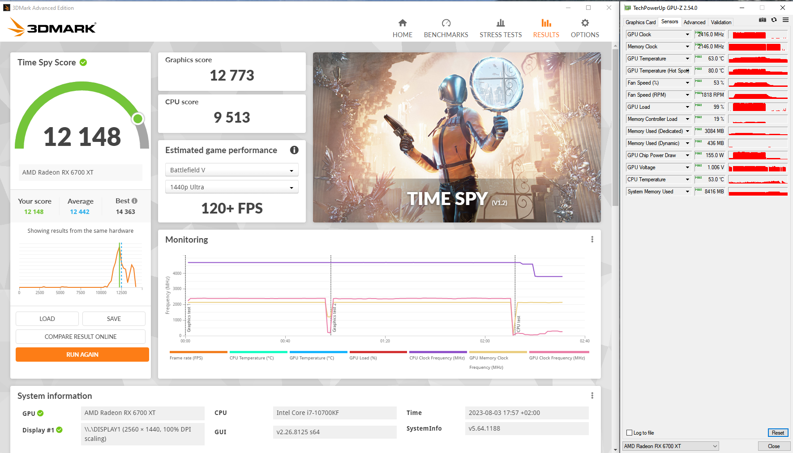Click the CPU score value 9 513

pyautogui.click(x=232, y=118)
